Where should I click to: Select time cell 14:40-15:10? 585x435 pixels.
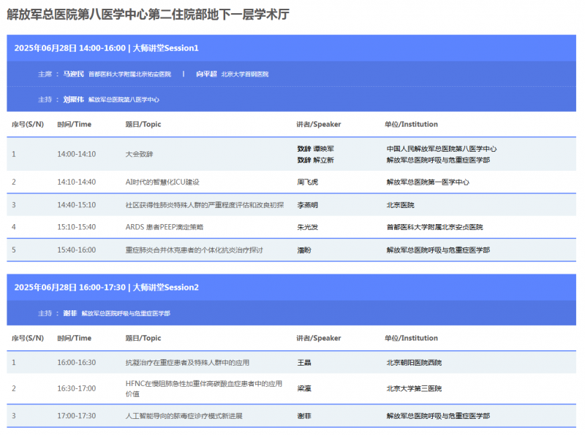click(77, 205)
